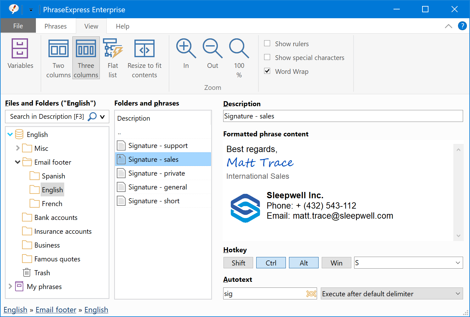Open the help question mark icon
The height and width of the screenshot is (317, 470).
(x=462, y=26)
